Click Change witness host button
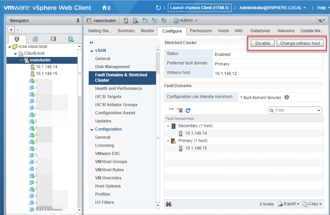This screenshot has height=215, width=330. (300, 43)
